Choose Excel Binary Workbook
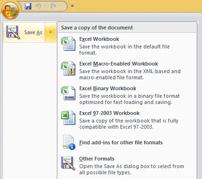The height and width of the screenshot is (179, 202). [127, 95]
